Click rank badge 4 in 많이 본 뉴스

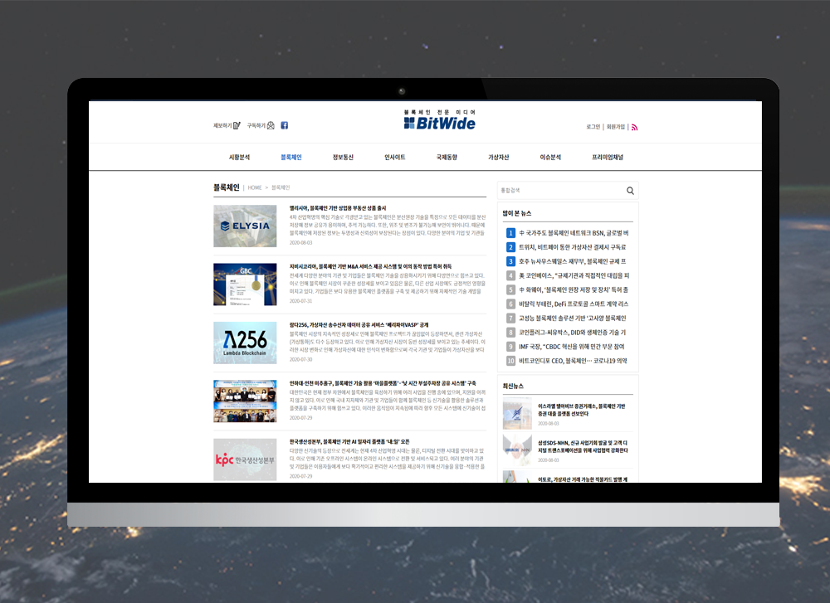(510, 275)
